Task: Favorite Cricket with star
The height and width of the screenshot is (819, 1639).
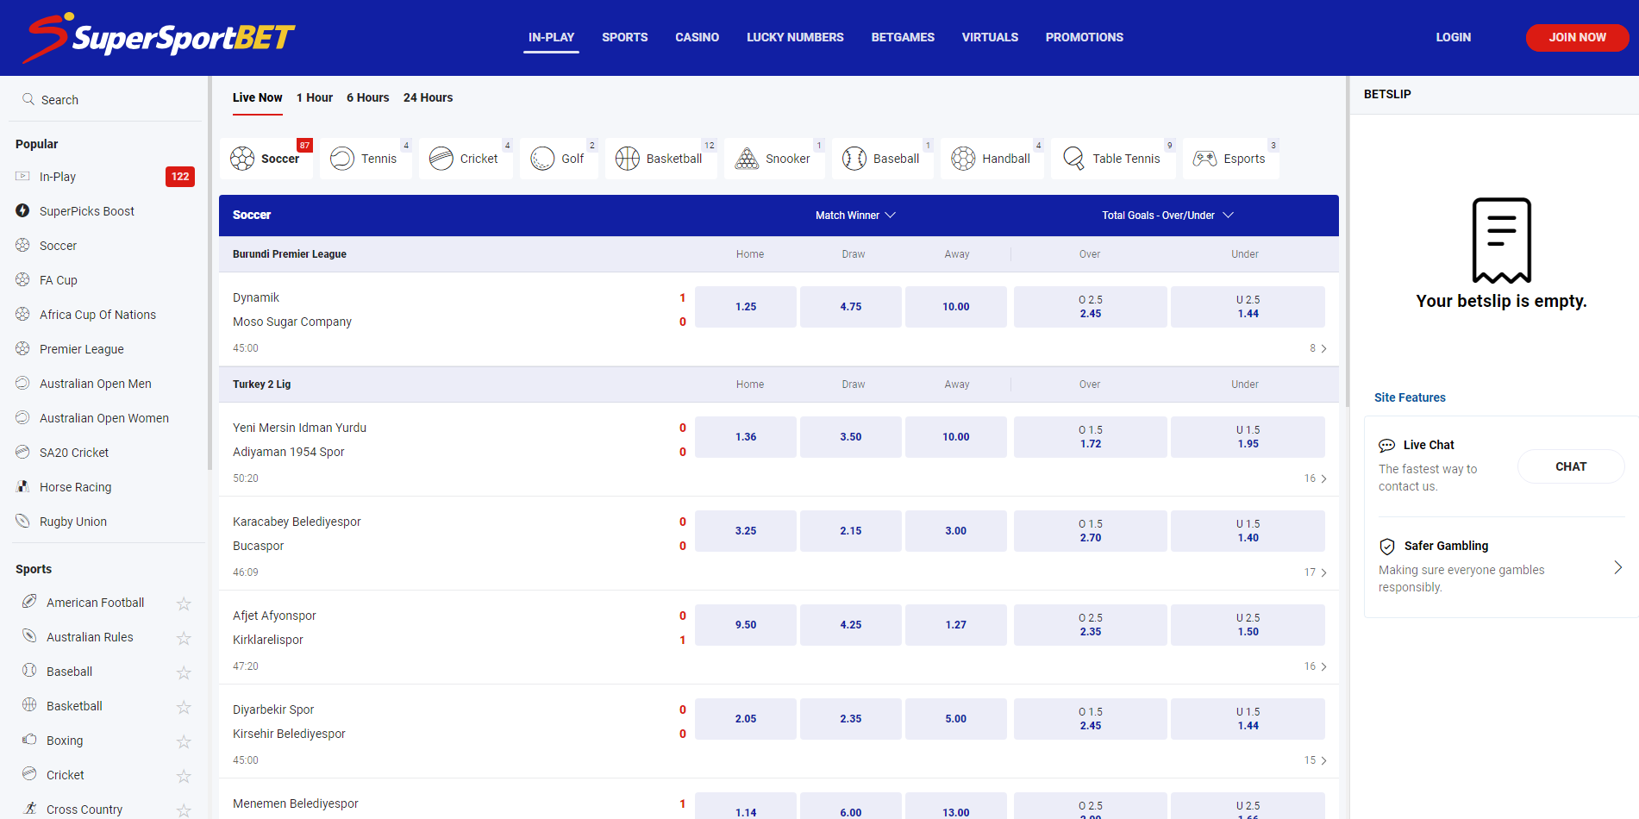Action: (x=184, y=776)
